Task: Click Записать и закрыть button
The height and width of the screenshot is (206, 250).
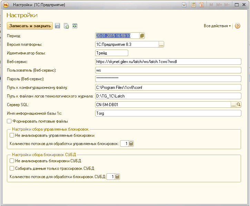Action: [30, 26]
